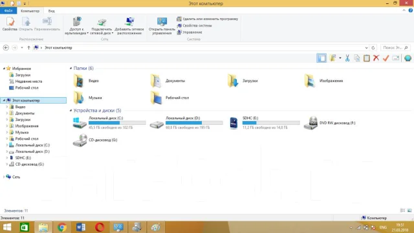Switch to large icons view in status bar
The height and width of the screenshot is (233, 414).
(409, 210)
